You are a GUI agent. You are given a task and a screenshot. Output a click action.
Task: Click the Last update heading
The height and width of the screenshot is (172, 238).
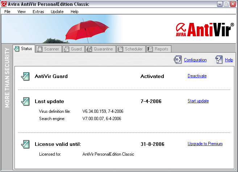point(49,102)
